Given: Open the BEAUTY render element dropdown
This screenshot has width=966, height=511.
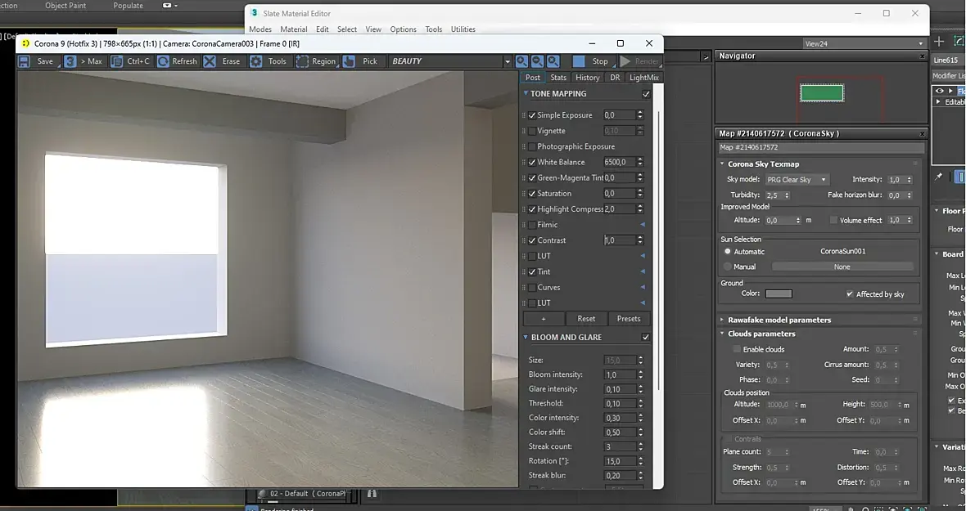Looking at the screenshot, I should (x=507, y=61).
